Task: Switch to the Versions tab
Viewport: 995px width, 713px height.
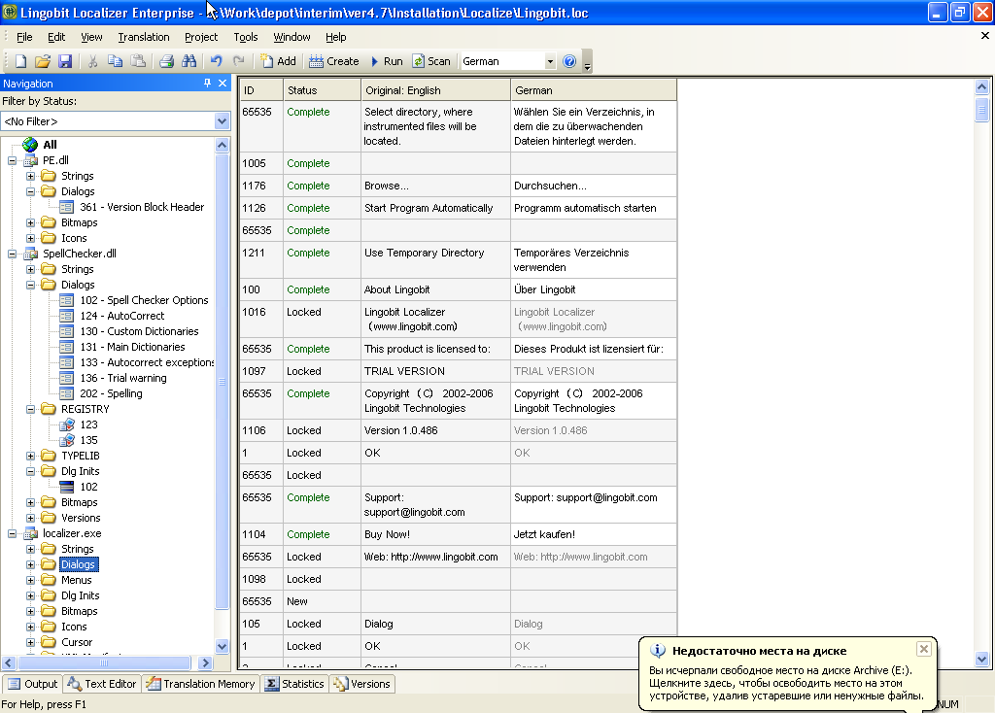Action: [361, 684]
